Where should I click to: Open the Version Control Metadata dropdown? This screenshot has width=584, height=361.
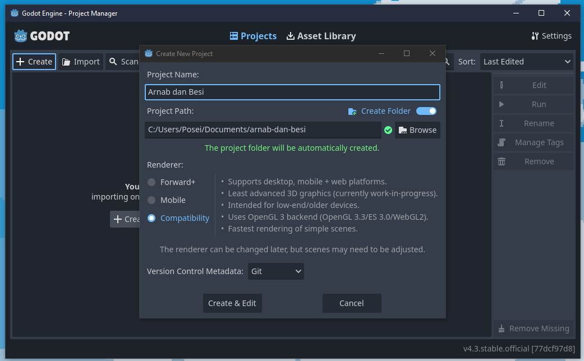pos(276,271)
